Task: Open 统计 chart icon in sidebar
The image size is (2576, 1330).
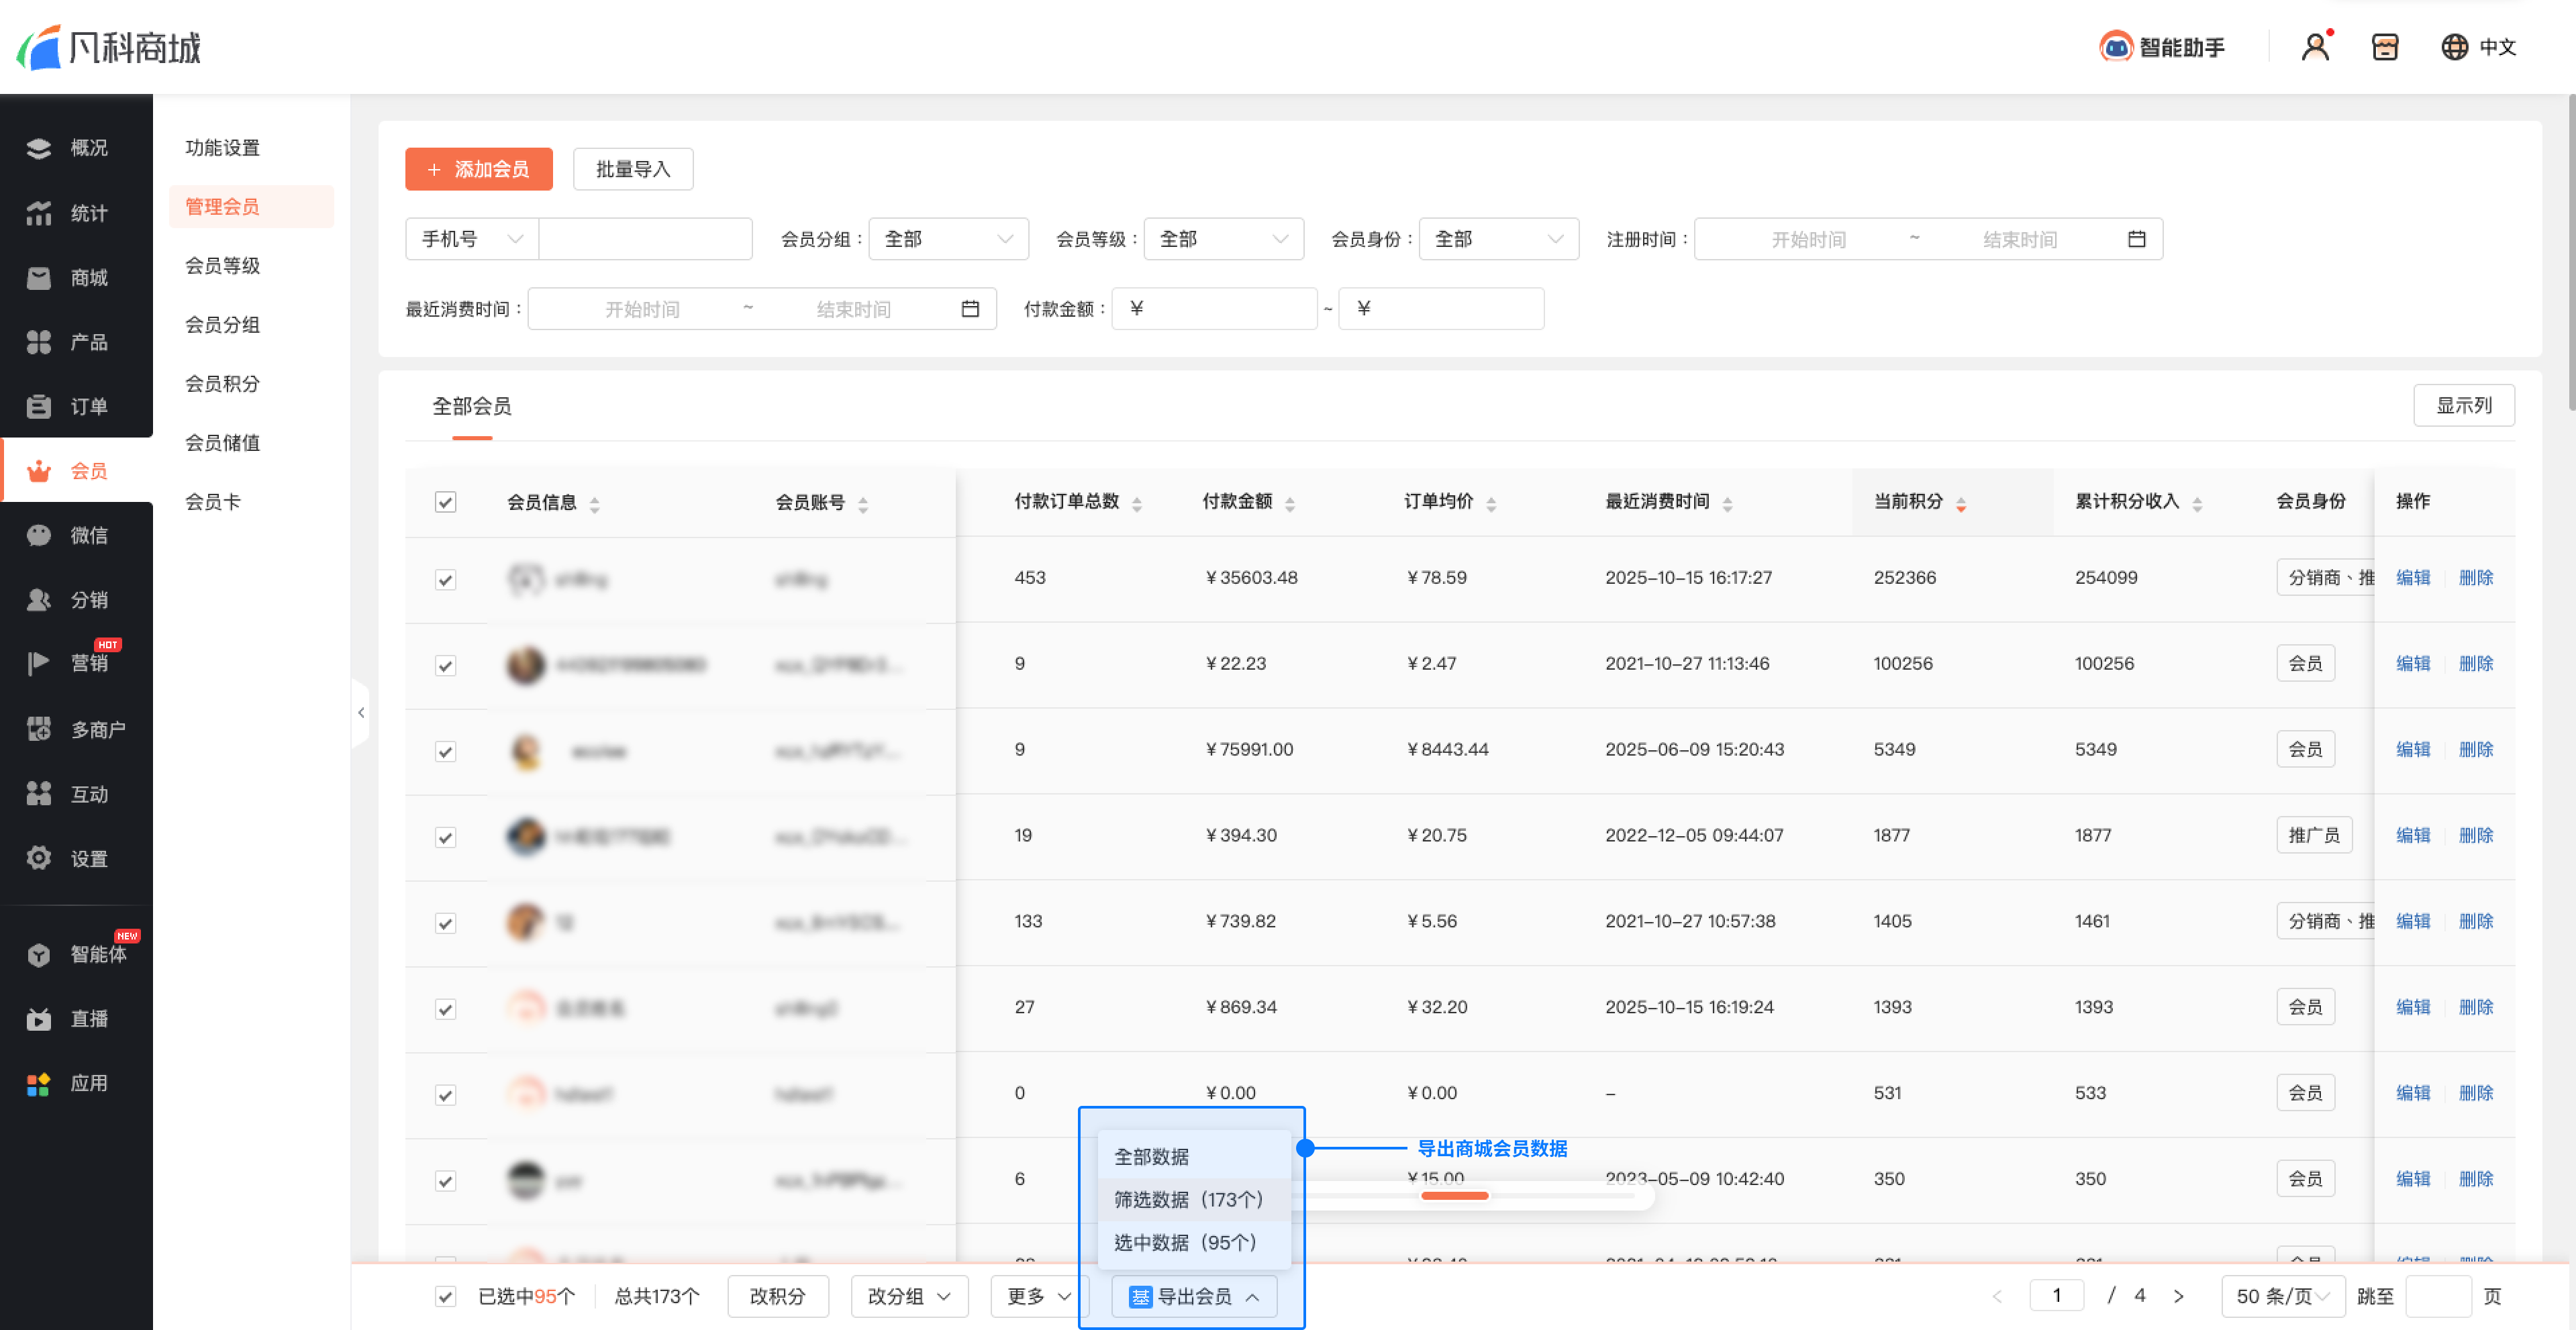Action: point(39,213)
